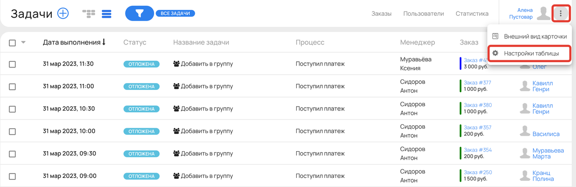Click ОТЛОЖЕНА status badge in 11:30 row
This screenshot has height=187, width=576.
point(142,64)
